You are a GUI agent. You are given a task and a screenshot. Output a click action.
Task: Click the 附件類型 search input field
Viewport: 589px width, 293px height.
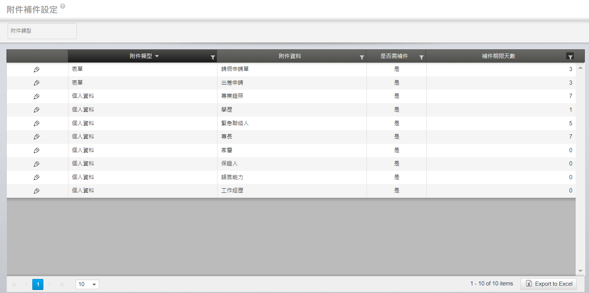tap(42, 31)
